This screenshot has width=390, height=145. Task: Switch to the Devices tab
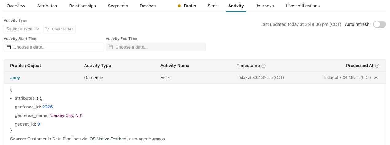click(148, 6)
